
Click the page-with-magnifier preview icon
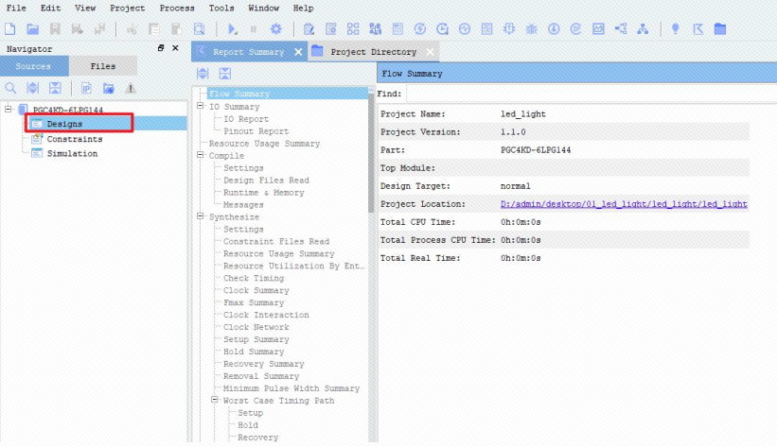coord(199,29)
